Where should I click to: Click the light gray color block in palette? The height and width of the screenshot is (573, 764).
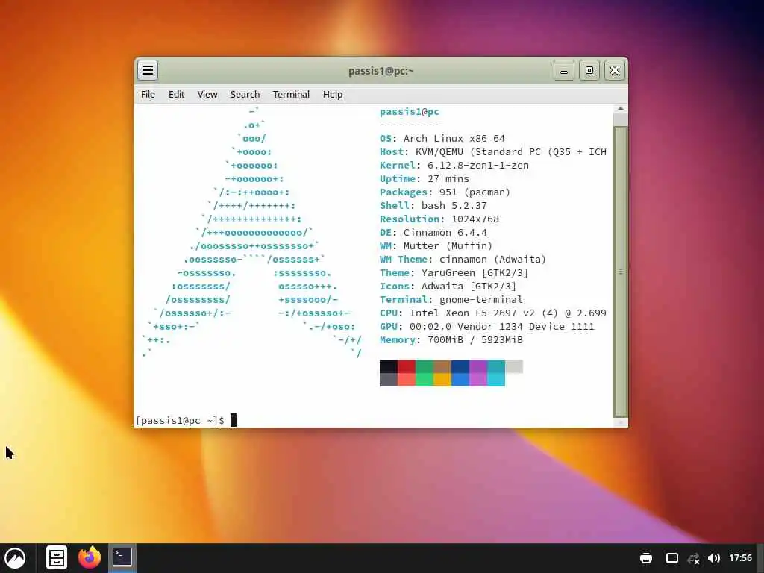[x=514, y=366]
